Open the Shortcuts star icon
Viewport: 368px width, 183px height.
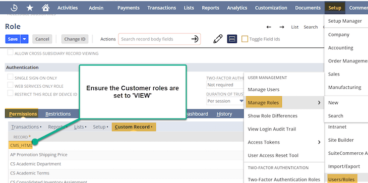(x=30, y=8)
